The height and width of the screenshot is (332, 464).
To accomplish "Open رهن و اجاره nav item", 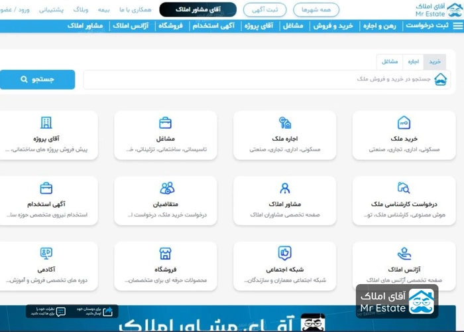I will coord(380,26).
